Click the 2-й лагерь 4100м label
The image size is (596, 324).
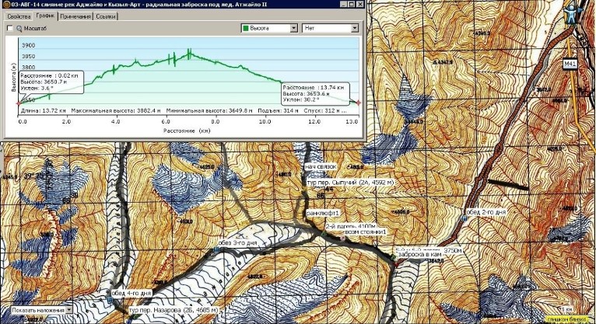click(350, 226)
